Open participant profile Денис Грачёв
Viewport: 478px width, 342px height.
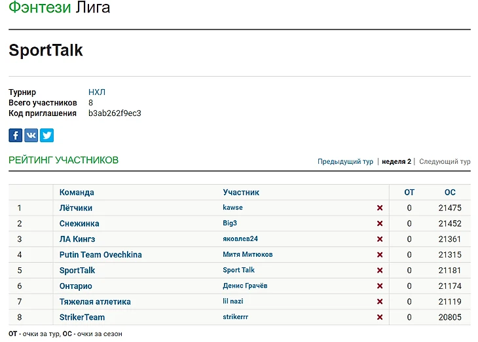(x=245, y=286)
